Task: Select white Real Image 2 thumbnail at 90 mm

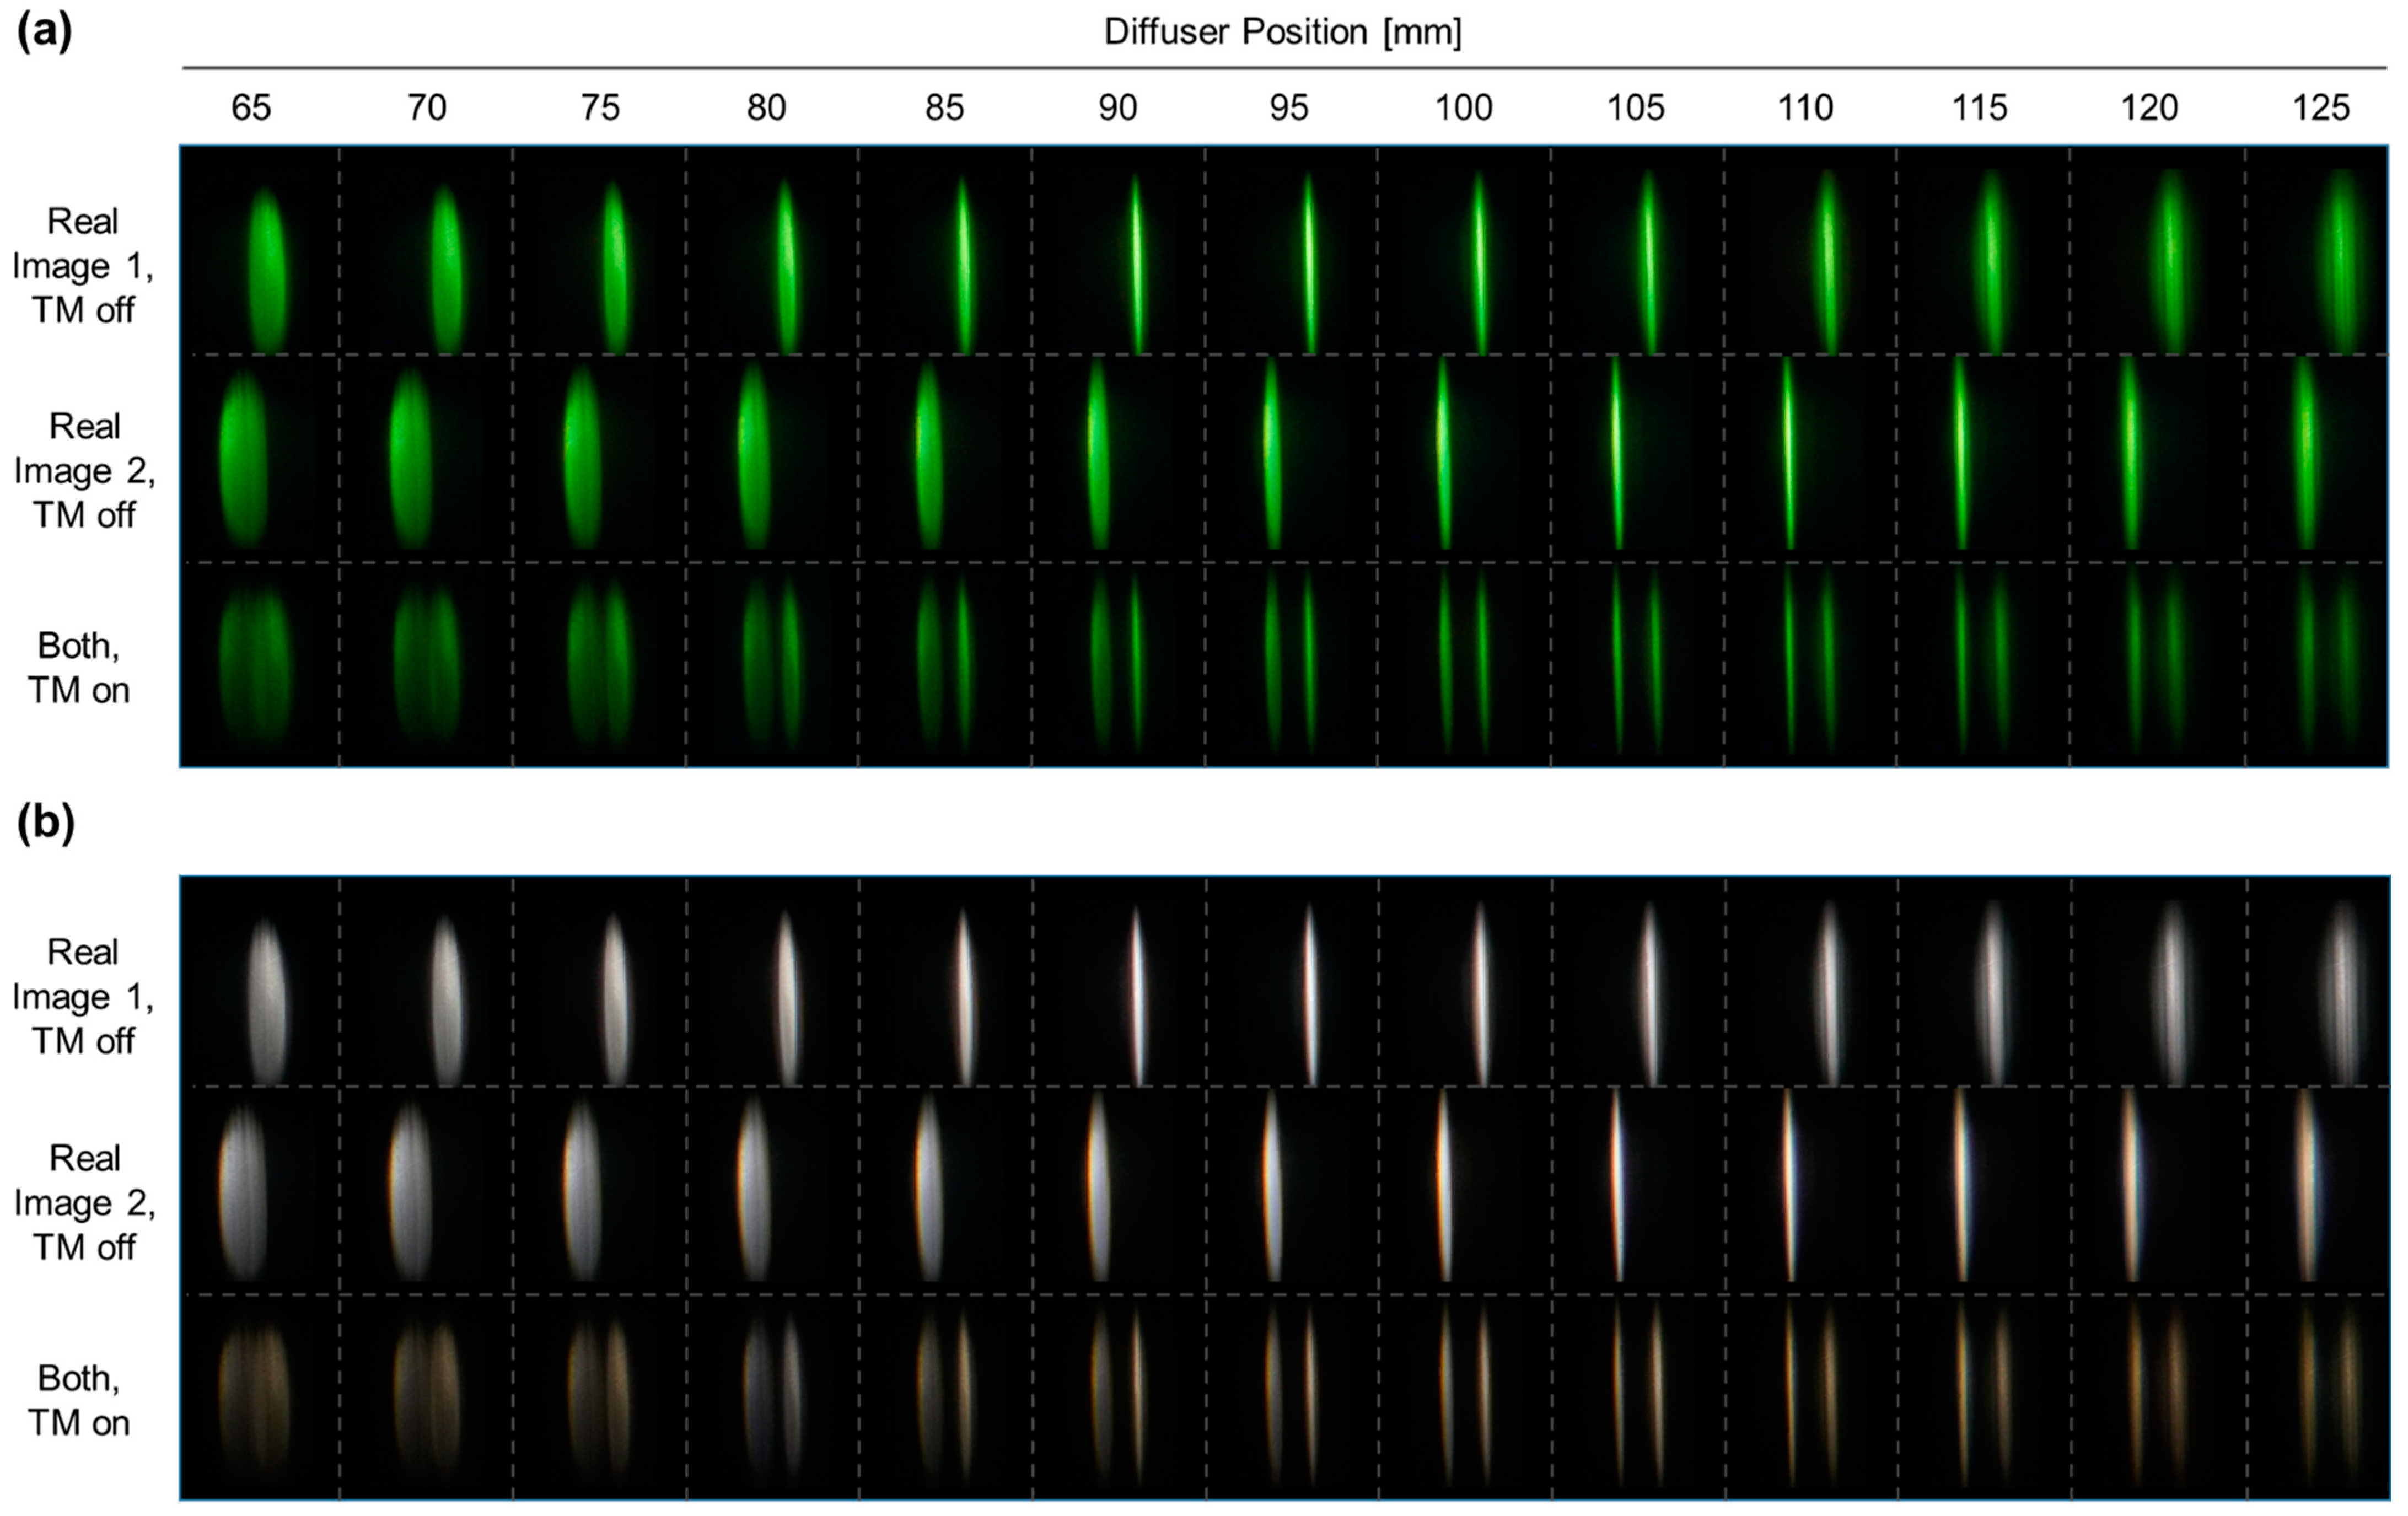Action: (x=1118, y=1190)
